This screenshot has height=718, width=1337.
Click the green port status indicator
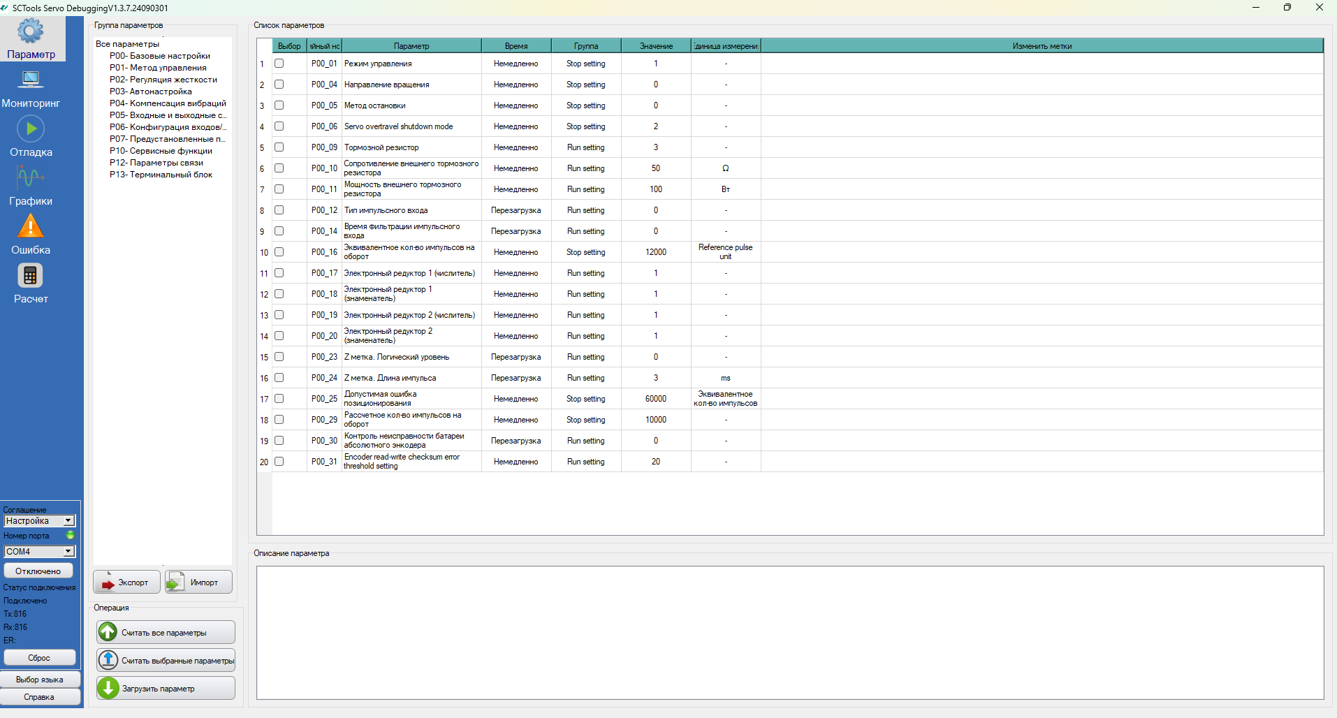tap(70, 536)
